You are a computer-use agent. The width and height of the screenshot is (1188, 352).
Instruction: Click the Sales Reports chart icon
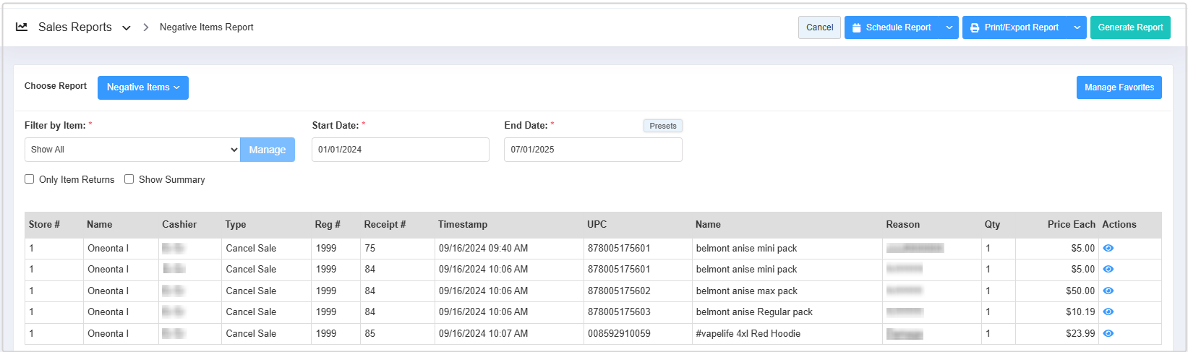pyautogui.click(x=22, y=27)
